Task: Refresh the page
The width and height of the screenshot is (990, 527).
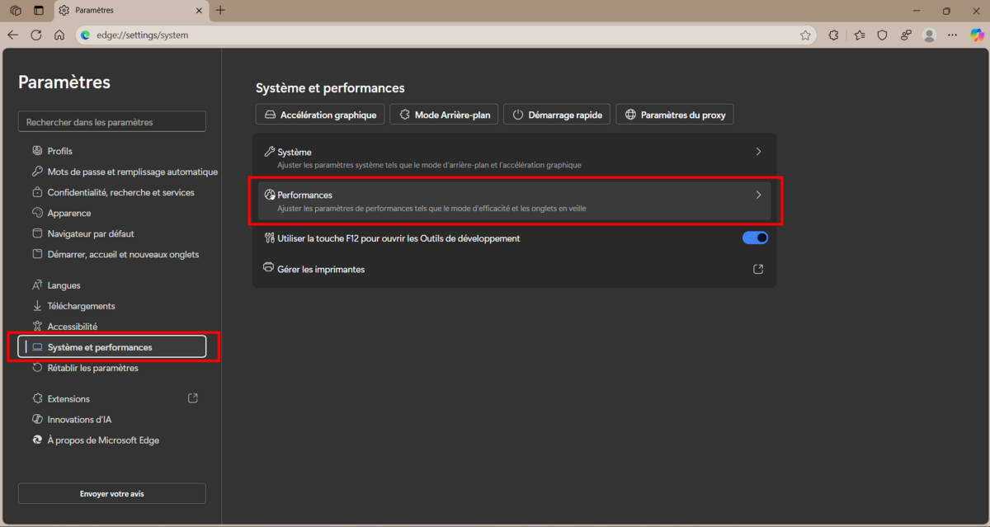Action: point(35,35)
